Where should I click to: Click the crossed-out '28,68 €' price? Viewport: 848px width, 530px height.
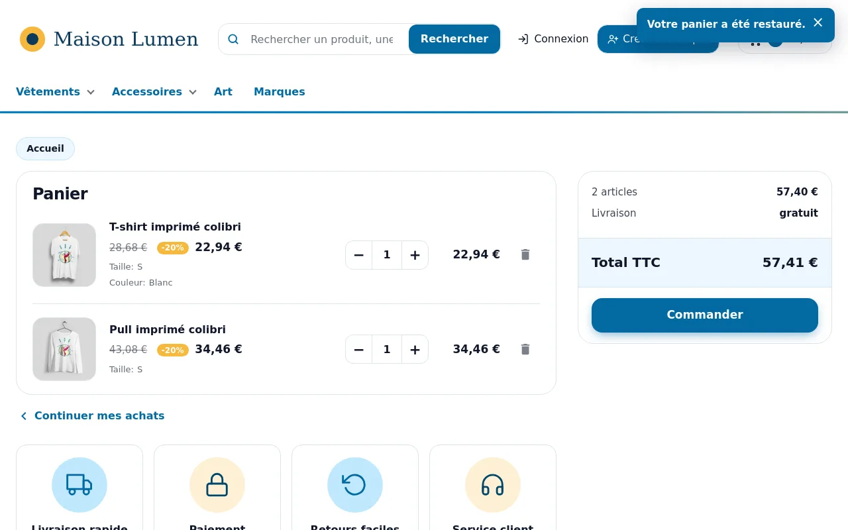click(128, 247)
